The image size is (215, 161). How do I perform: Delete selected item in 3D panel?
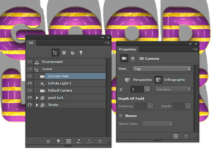click(100, 141)
